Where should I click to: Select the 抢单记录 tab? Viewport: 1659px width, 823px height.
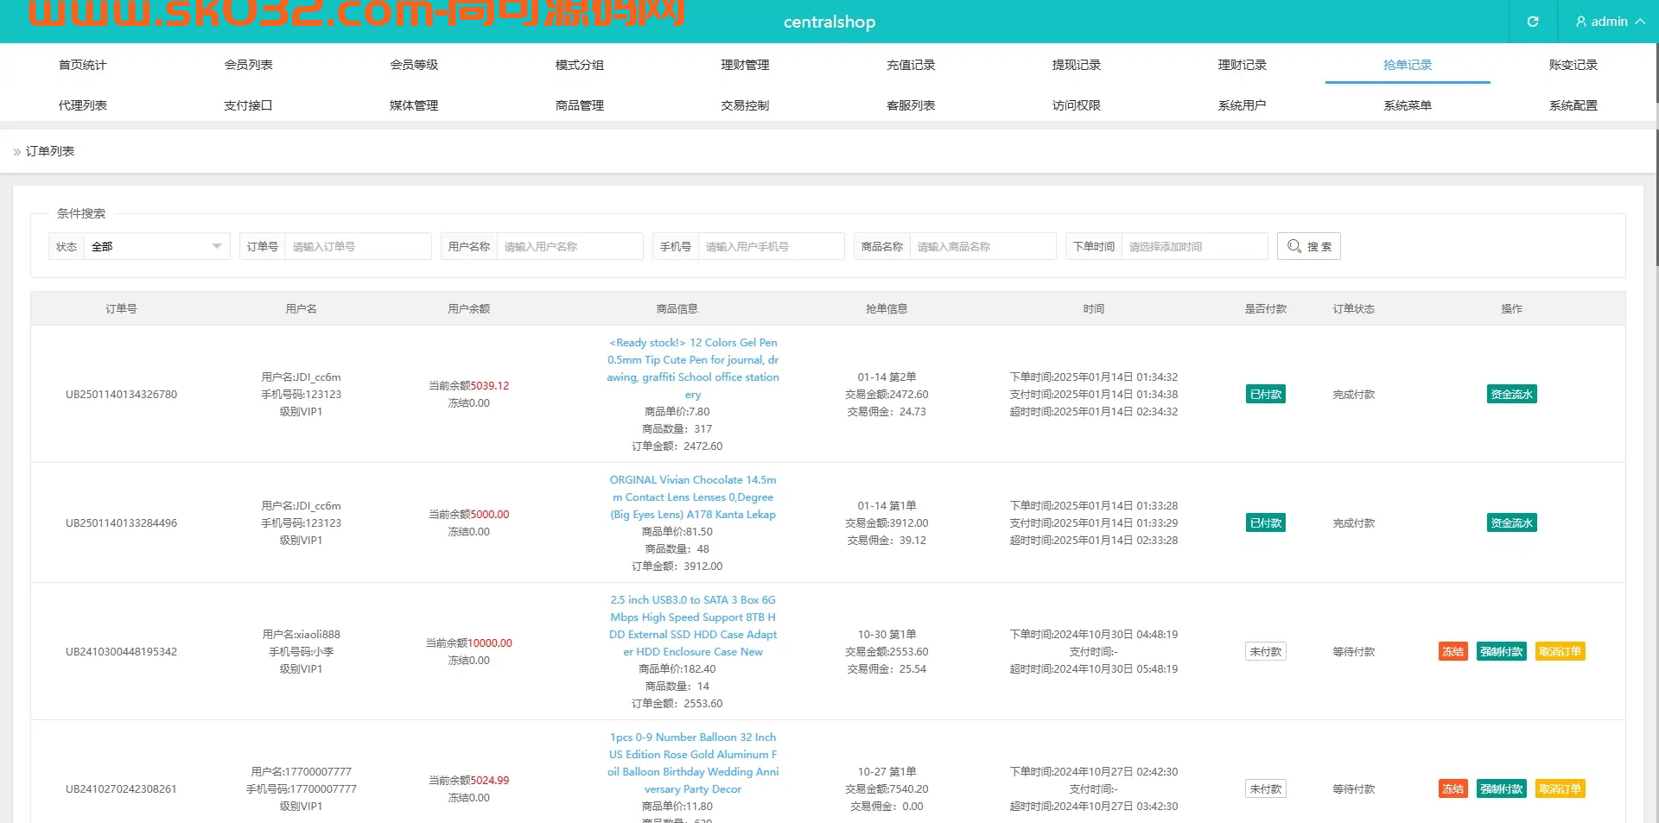point(1407,64)
